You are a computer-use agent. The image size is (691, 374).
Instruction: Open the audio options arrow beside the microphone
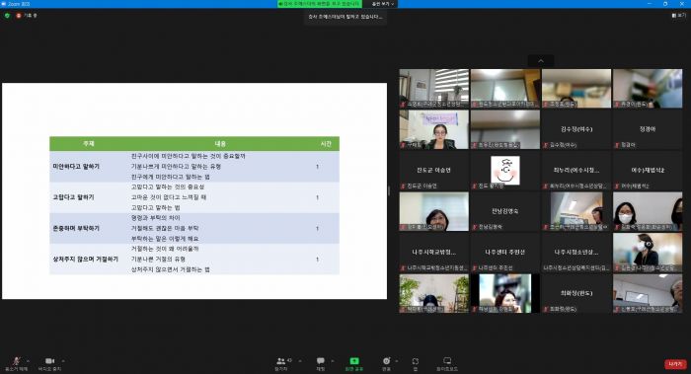pyautogui.click(x=29, y=361)
